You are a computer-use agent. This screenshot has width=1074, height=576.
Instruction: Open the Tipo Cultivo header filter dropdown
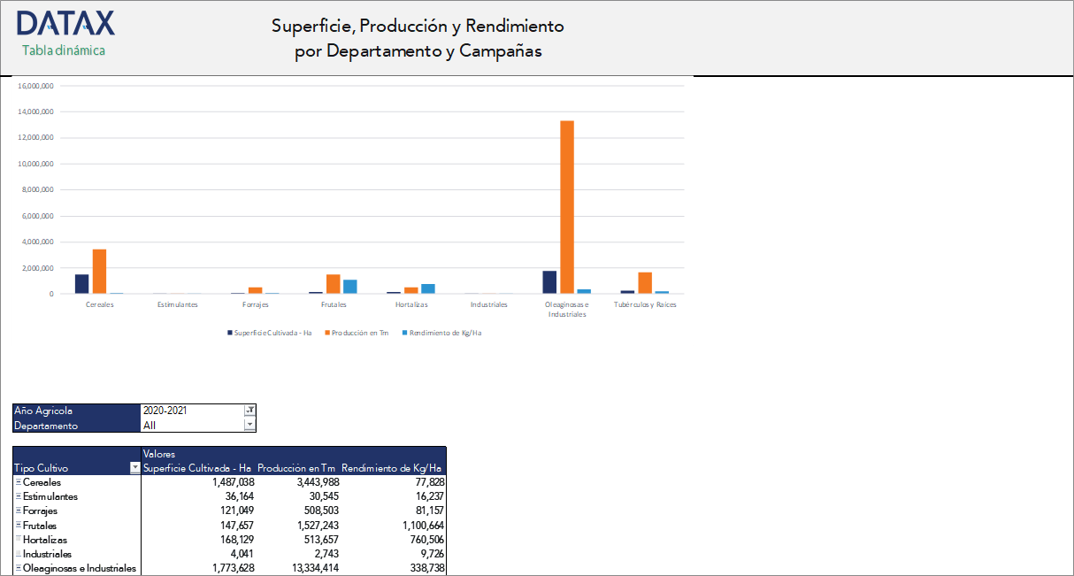[134, 466]
